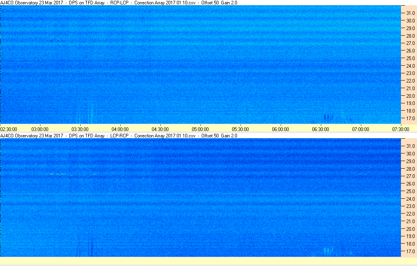Click the 06:30:00 time axis label
The image size is (417, 266).
[320, 129]
